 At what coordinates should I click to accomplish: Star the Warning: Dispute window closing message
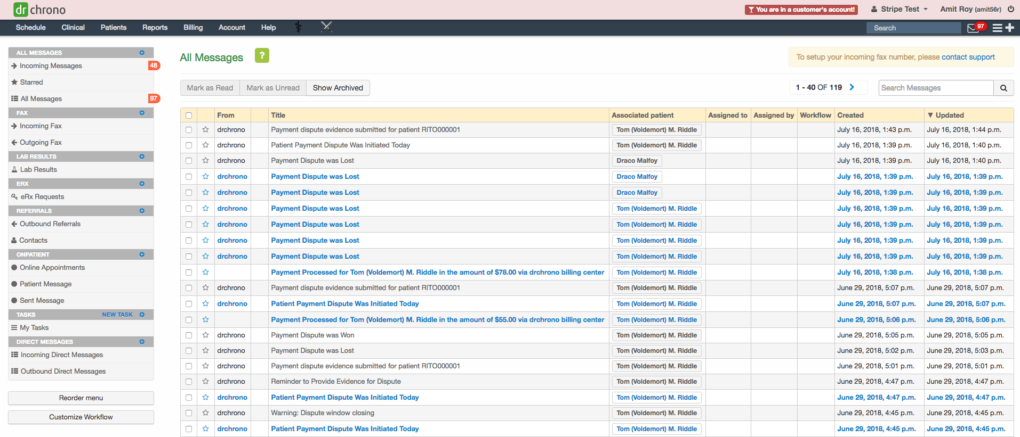click(205, 413)
